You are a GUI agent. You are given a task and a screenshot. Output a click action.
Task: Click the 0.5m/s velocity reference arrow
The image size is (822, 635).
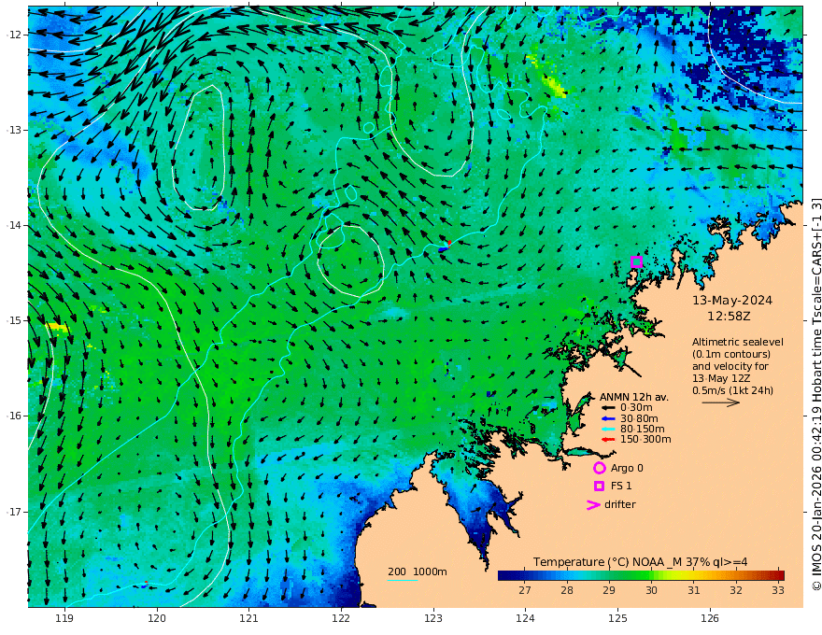721,402
